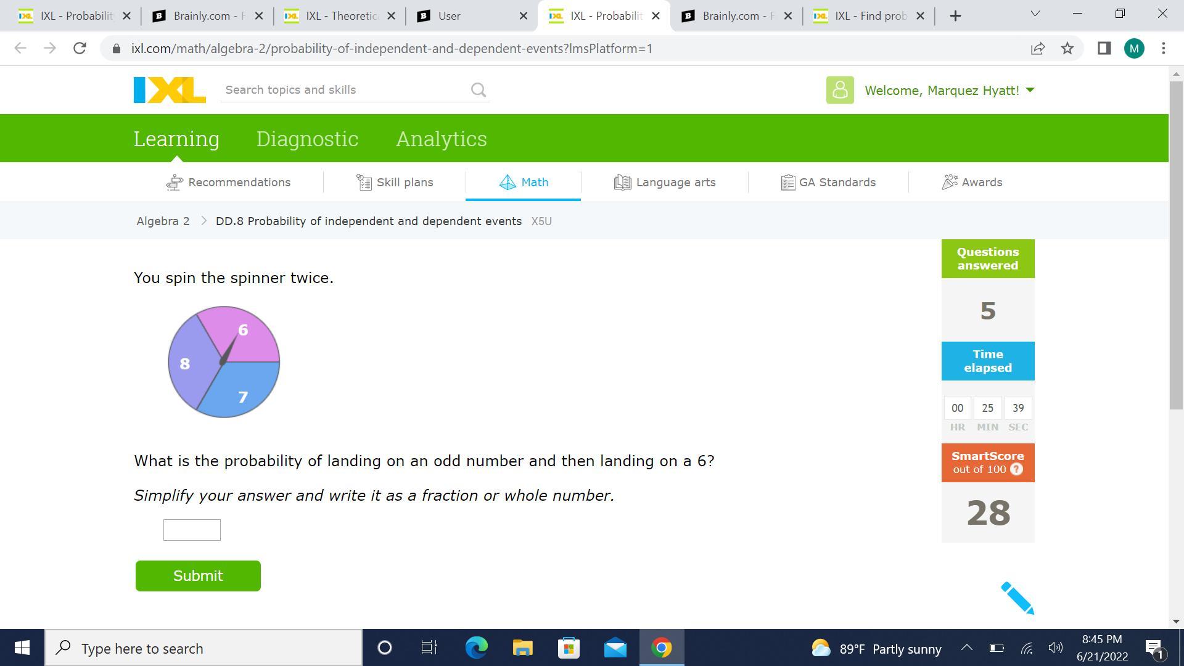This screenshot has height=666, width=1184.
Task: Open Microsoft Edge from the taskbar
Action: (476, 648)
